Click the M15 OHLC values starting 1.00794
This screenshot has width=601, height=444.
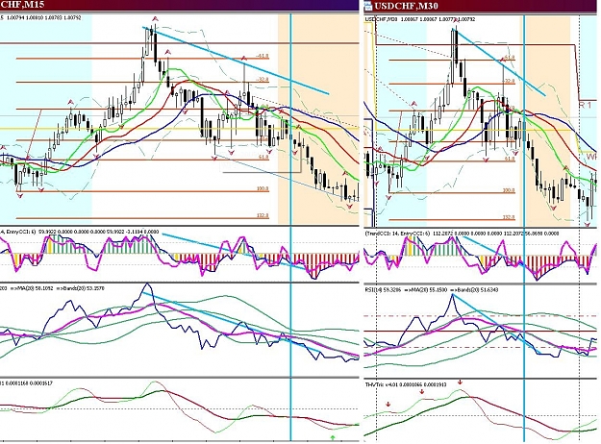click(42, 17)
